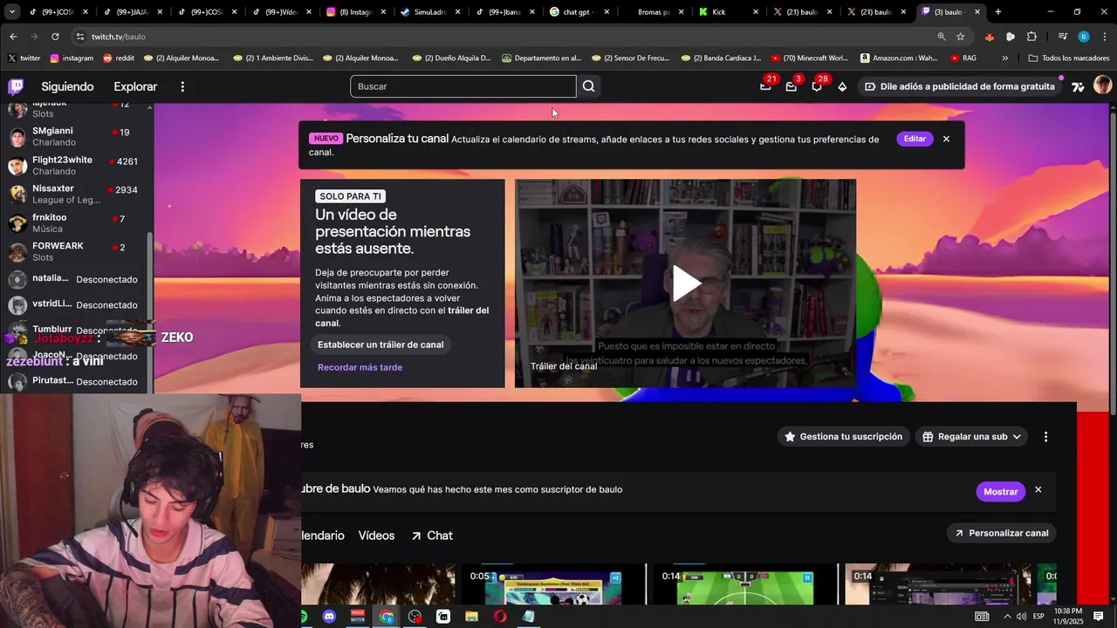Open the more options dots beside Regalar una sub
The image size is (1117, 628).
click(x=1045, y=436)
